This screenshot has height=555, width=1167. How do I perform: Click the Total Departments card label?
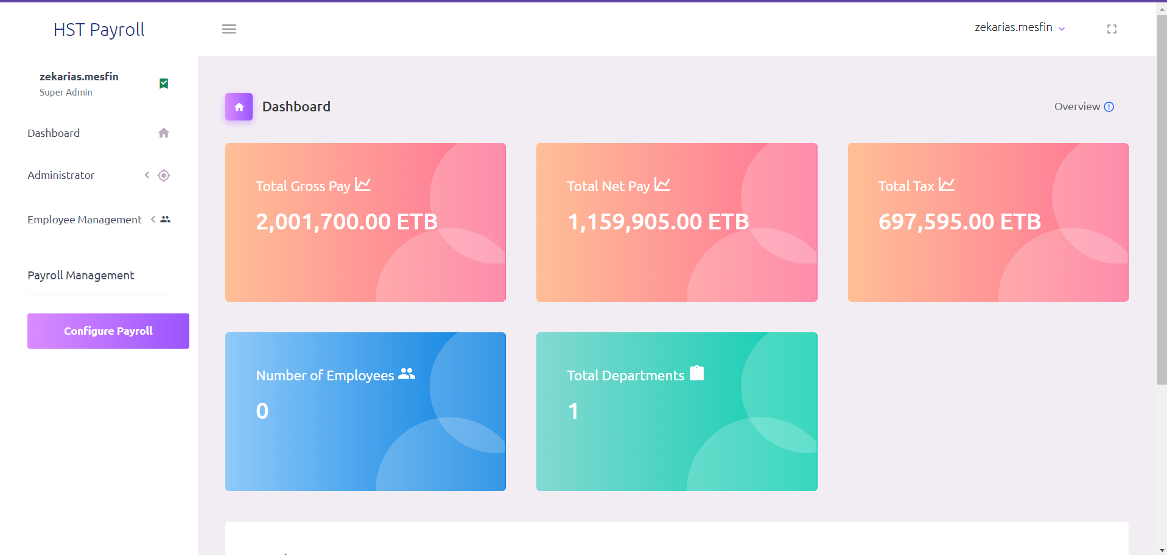pyautogui.click(x=626, y=375)
